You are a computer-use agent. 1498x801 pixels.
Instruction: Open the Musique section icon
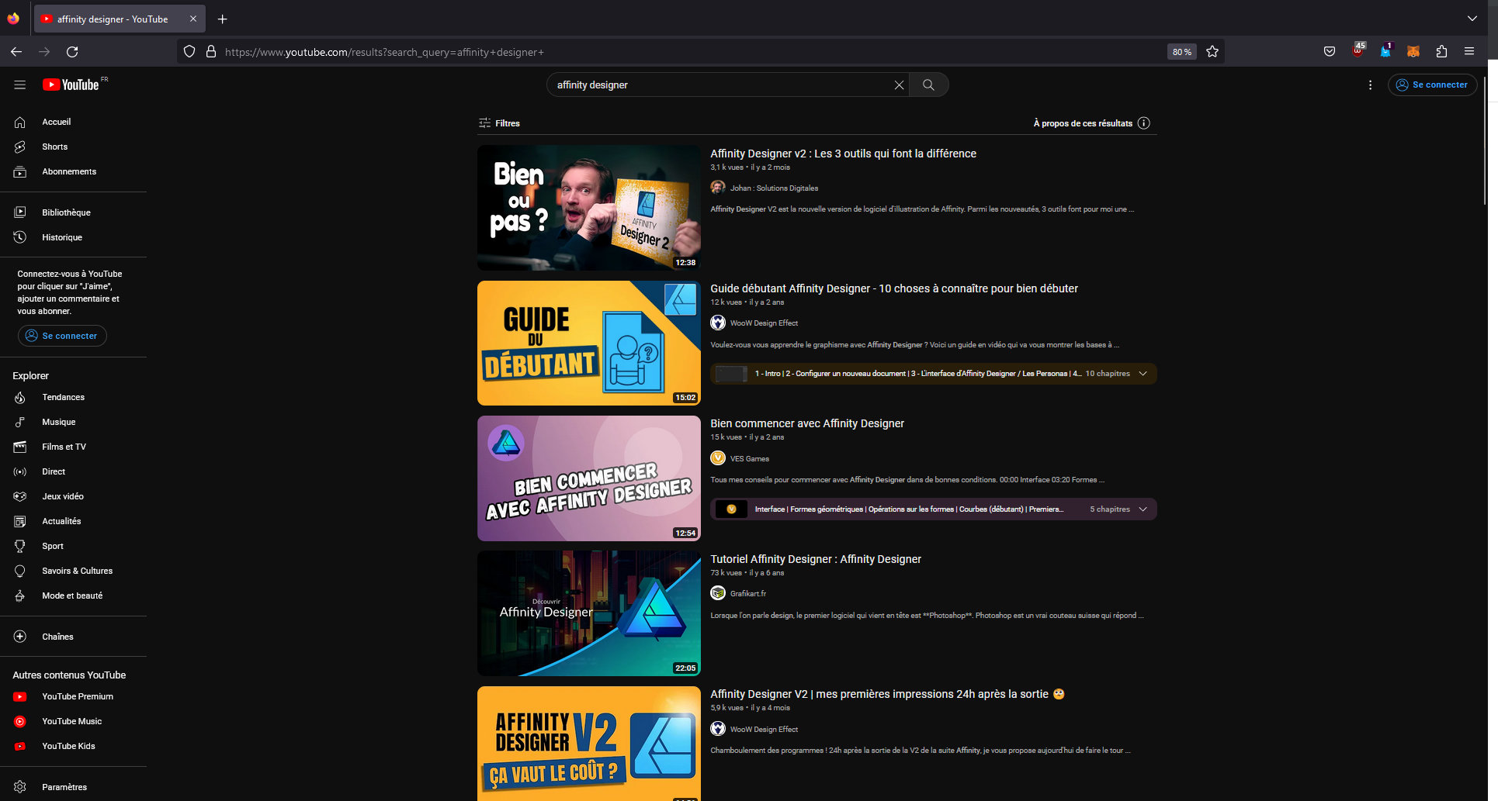pos(19,422)
